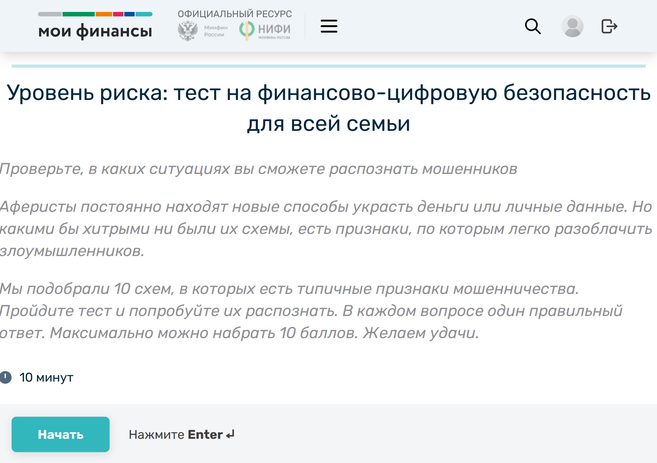Click the НИФИ text wordmark
The height and width of the screenshot is (463, 657).
pyautogui.click(x=274, y=29)
